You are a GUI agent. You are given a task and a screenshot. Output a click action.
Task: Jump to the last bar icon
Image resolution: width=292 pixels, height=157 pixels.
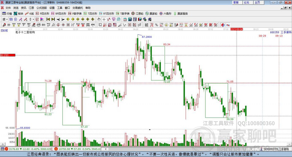coord(53,19)
